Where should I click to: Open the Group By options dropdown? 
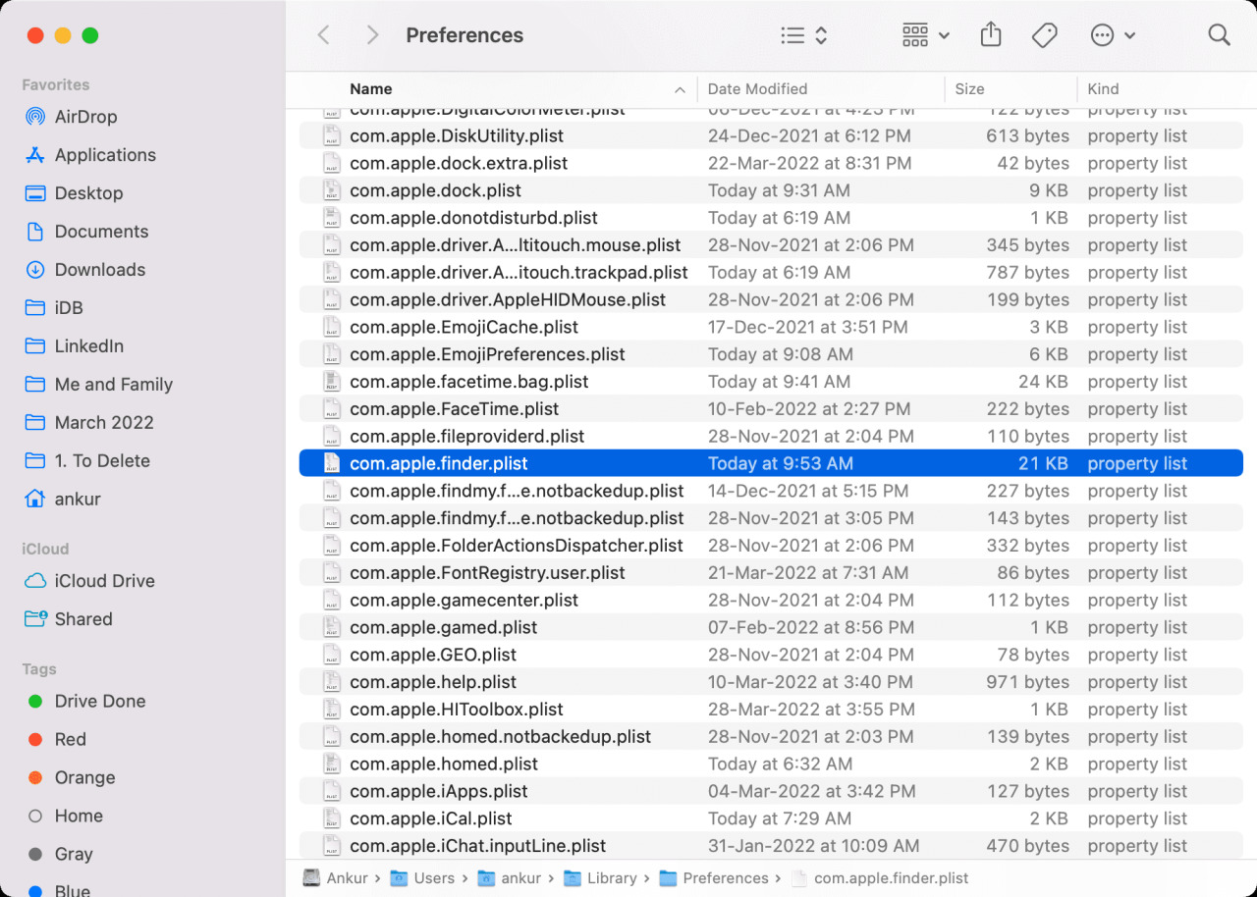coord(925,35)
